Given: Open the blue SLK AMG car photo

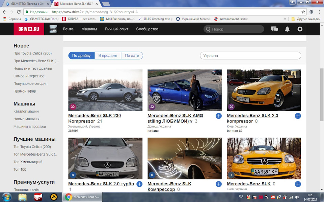Looking at the screenshot, I should point(185,90).
